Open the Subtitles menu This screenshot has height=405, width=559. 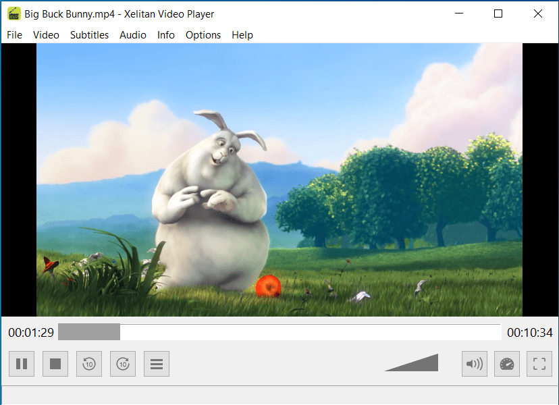[90, 35]
